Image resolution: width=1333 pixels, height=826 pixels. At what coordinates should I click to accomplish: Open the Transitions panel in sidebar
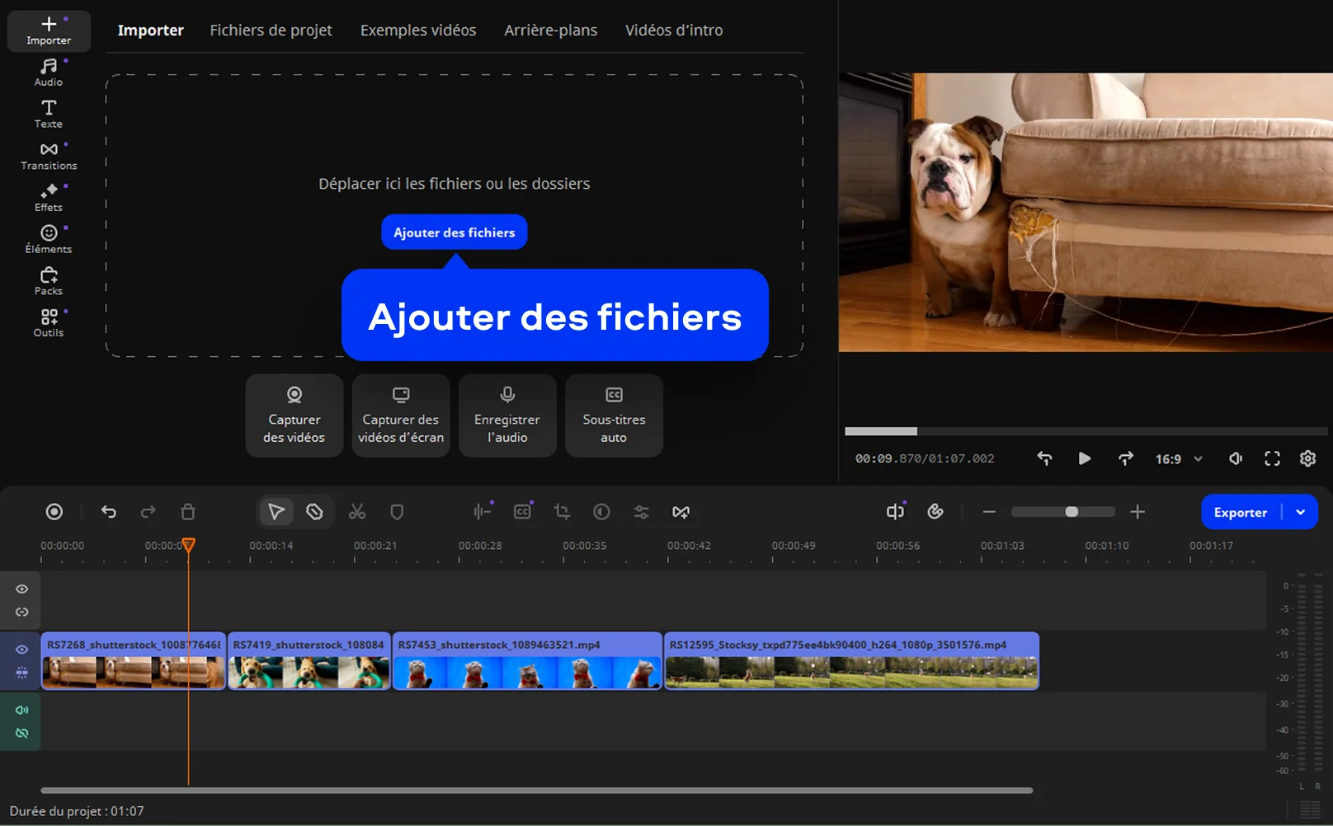point(49,156)
